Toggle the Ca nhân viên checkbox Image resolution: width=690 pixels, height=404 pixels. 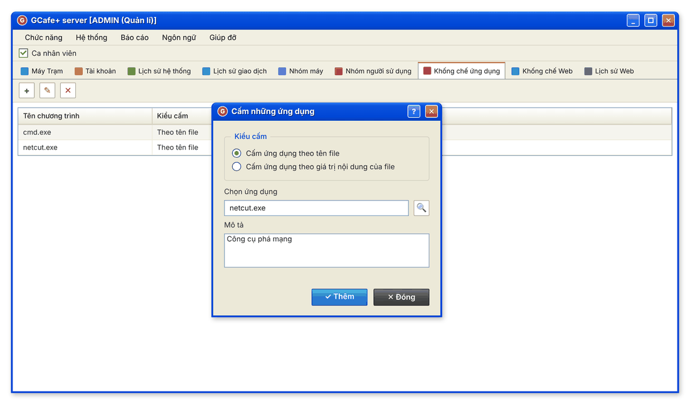click(23, 53)
